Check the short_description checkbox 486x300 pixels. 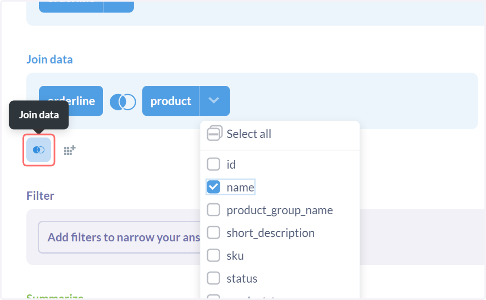pos(213,232)
